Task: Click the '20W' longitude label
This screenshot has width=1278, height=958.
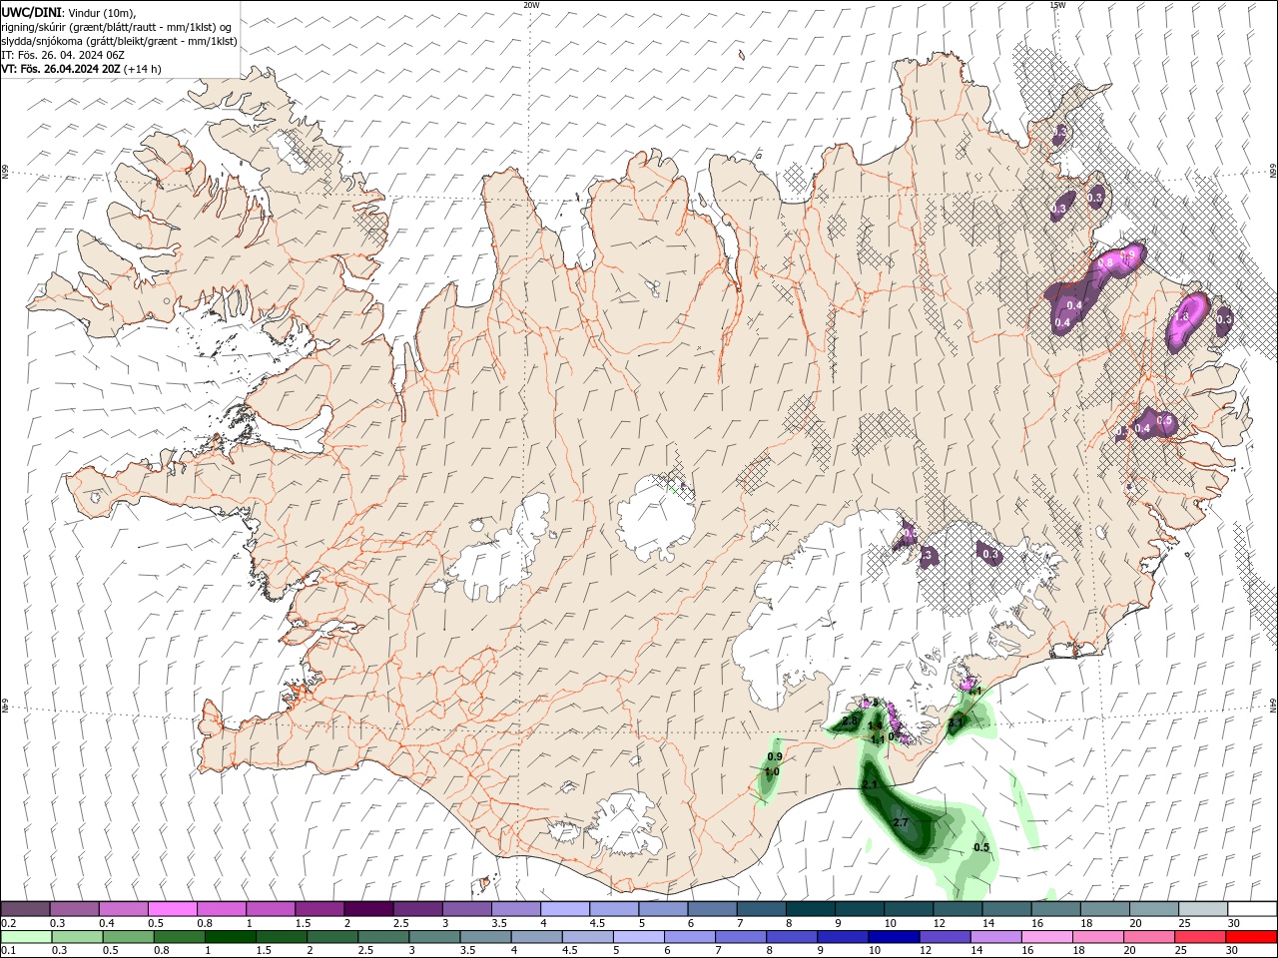Action: click(531, 5)
